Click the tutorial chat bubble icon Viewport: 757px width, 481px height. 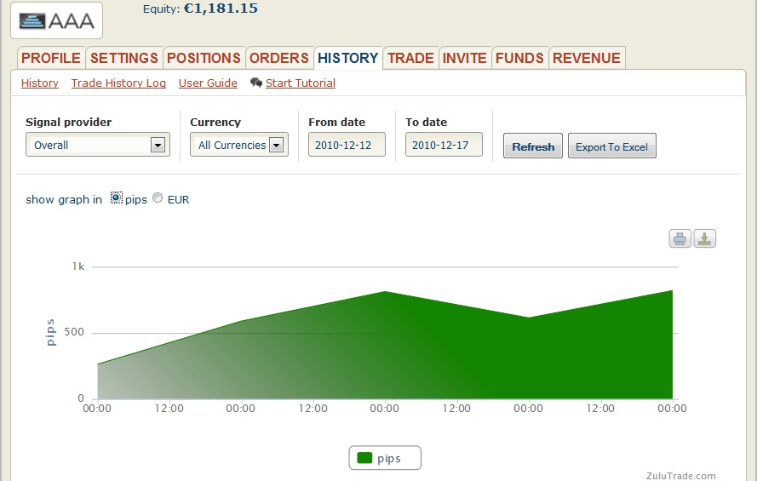pos(255,83)
